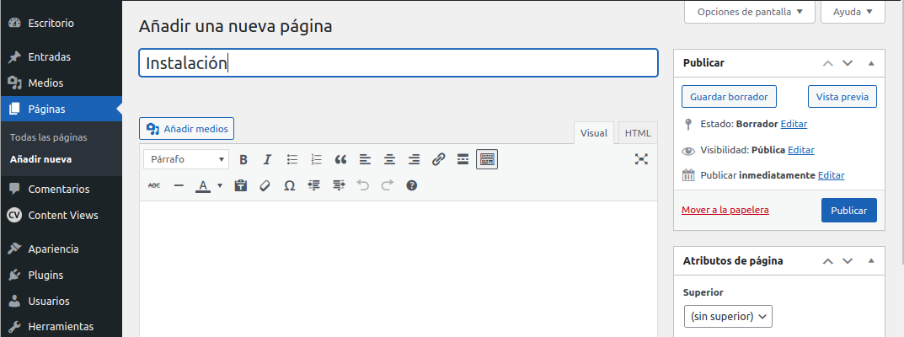This screenshot has height=337, width=904.
Task: Open Apariencia in the sidebar menu
Action: click(x=53, y=249)
